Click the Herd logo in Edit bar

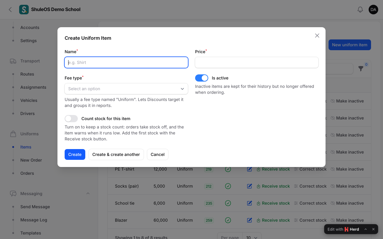[x=346, y=229]
